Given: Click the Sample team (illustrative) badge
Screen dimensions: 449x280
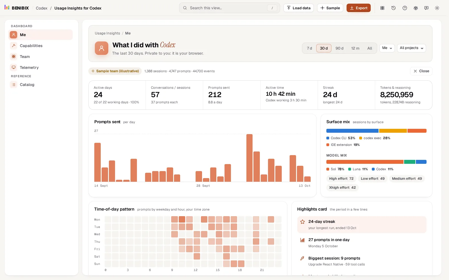Looking at the screenshot, I should 115,71.
